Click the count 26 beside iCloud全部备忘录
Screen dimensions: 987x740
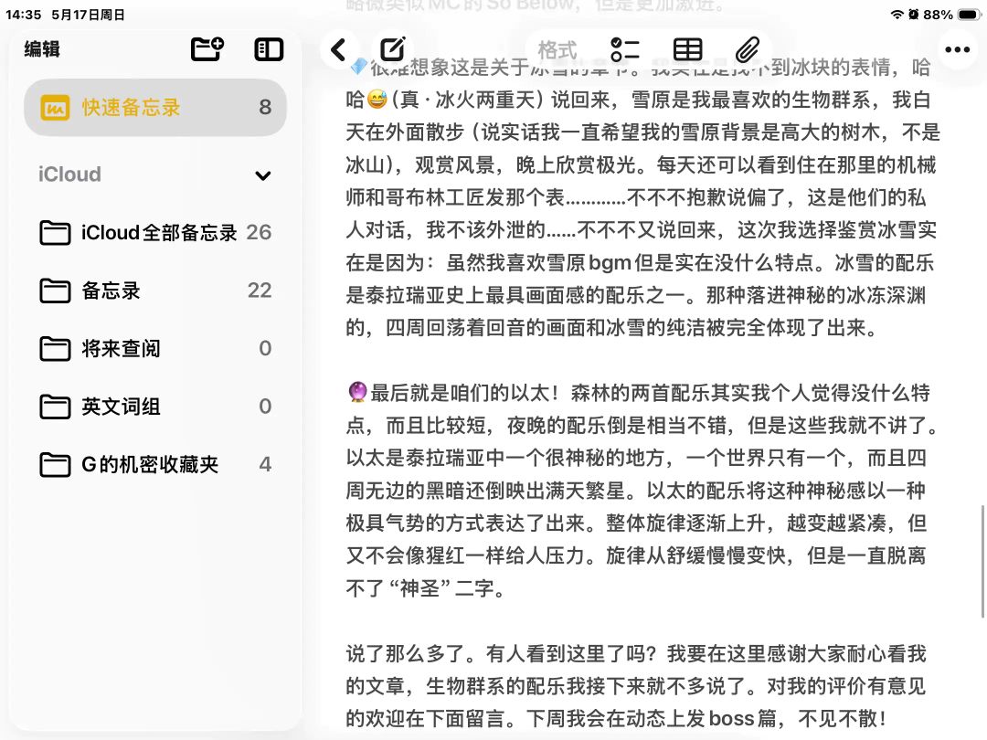tap(259, 232)
